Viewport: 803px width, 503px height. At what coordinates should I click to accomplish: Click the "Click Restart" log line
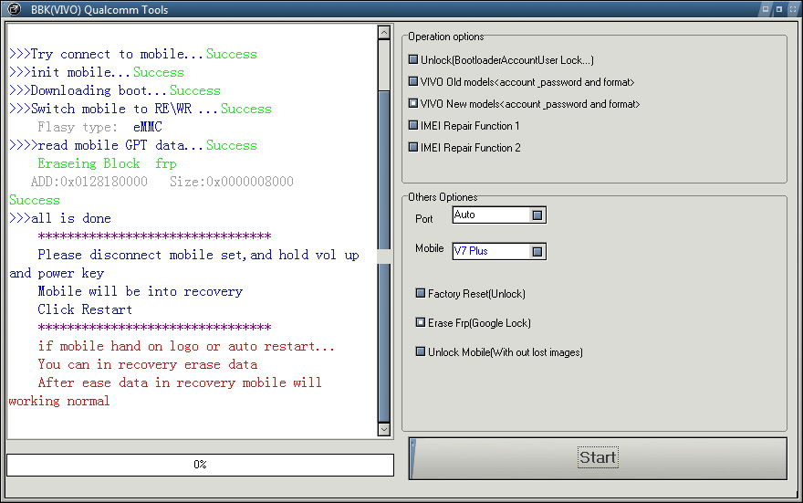click(85, 309)
